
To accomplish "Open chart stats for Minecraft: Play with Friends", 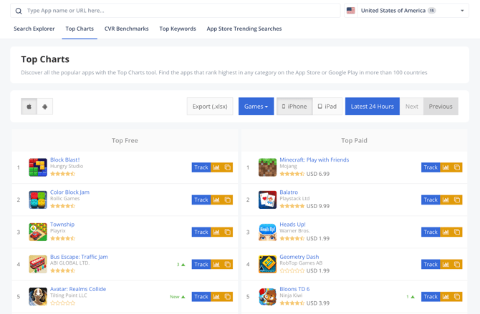I will click(x=446, y=167).
